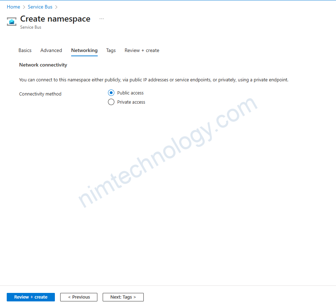Open the Advanced tab
The width and height of the screenshot is (336, 306).
pyautogui.click(x=51, y=51)
